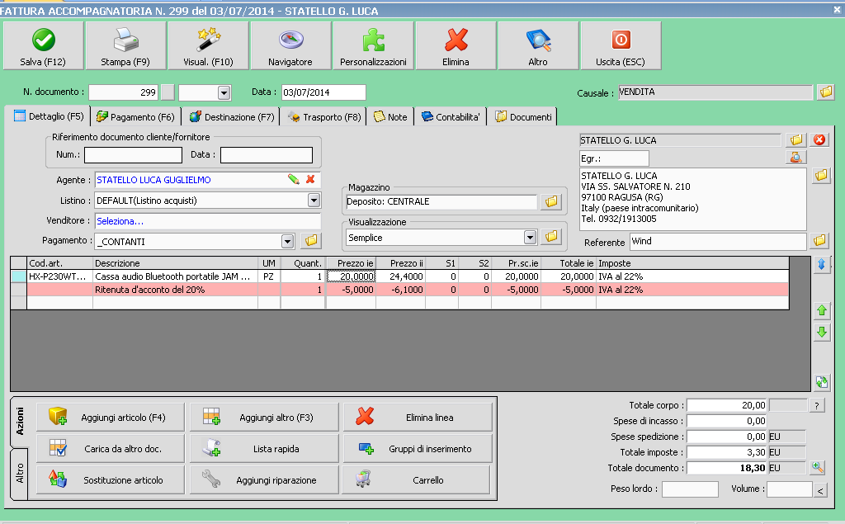Open the Causale folder lookup icon

click(825, 92)
